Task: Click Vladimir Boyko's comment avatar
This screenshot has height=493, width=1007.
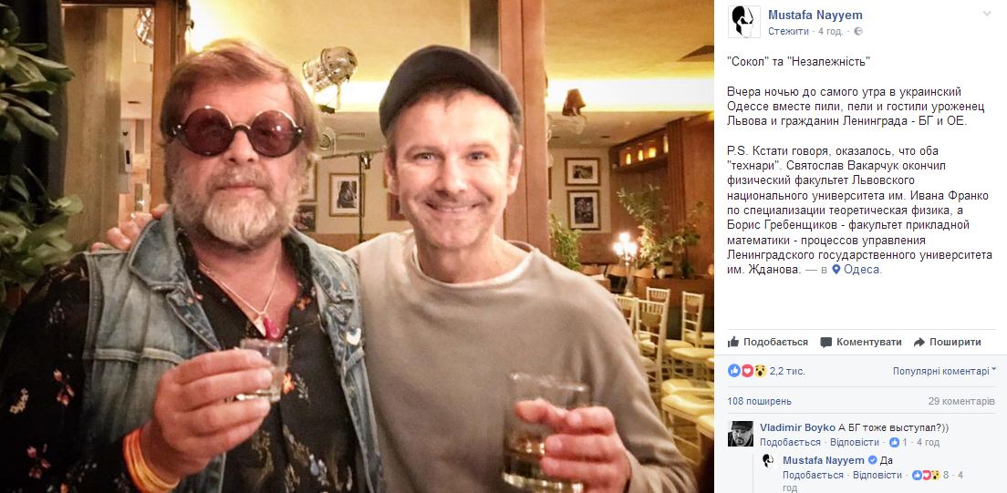Action: coord(741,434)
